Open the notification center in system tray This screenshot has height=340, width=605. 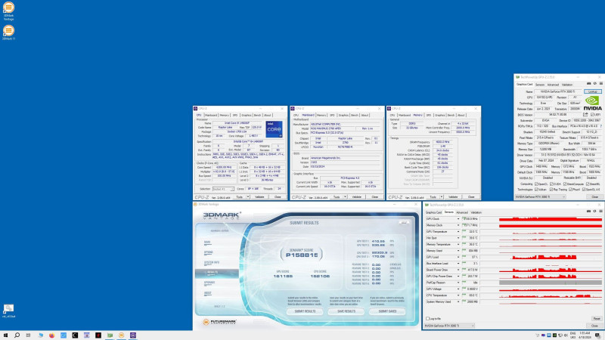(x=597, y=335)
